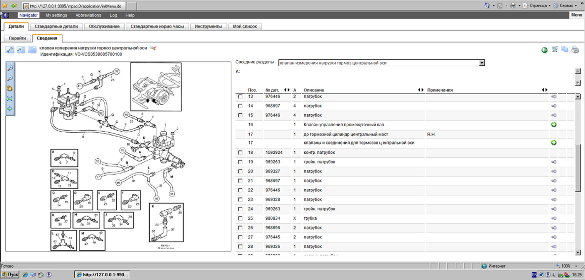585x280 pixels.
Task: Click the zoom in magnifier on diagram
Action: (10, 68)
